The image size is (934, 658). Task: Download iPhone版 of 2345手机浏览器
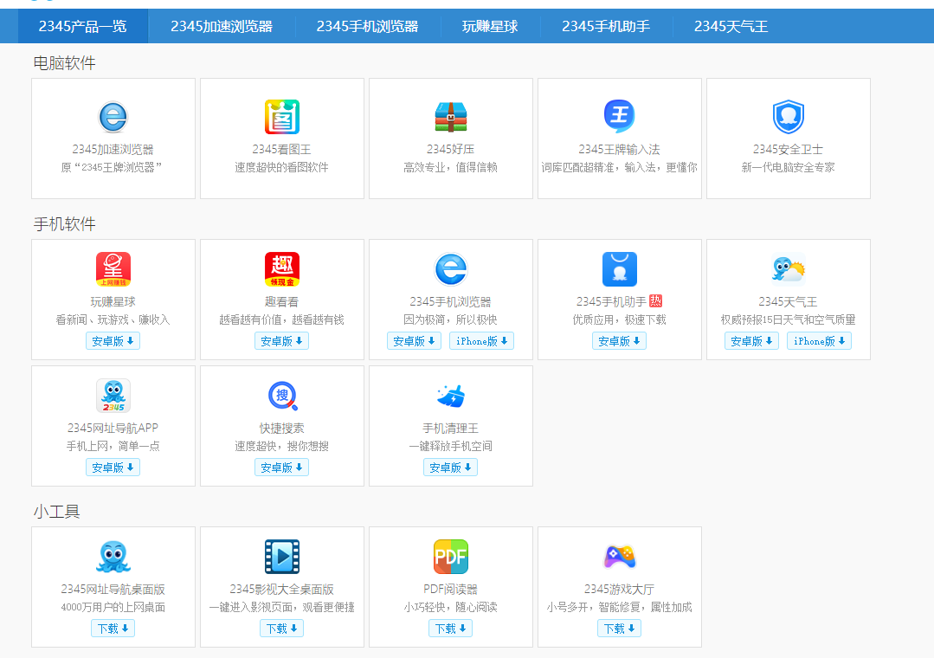click(x=481, y=341)
